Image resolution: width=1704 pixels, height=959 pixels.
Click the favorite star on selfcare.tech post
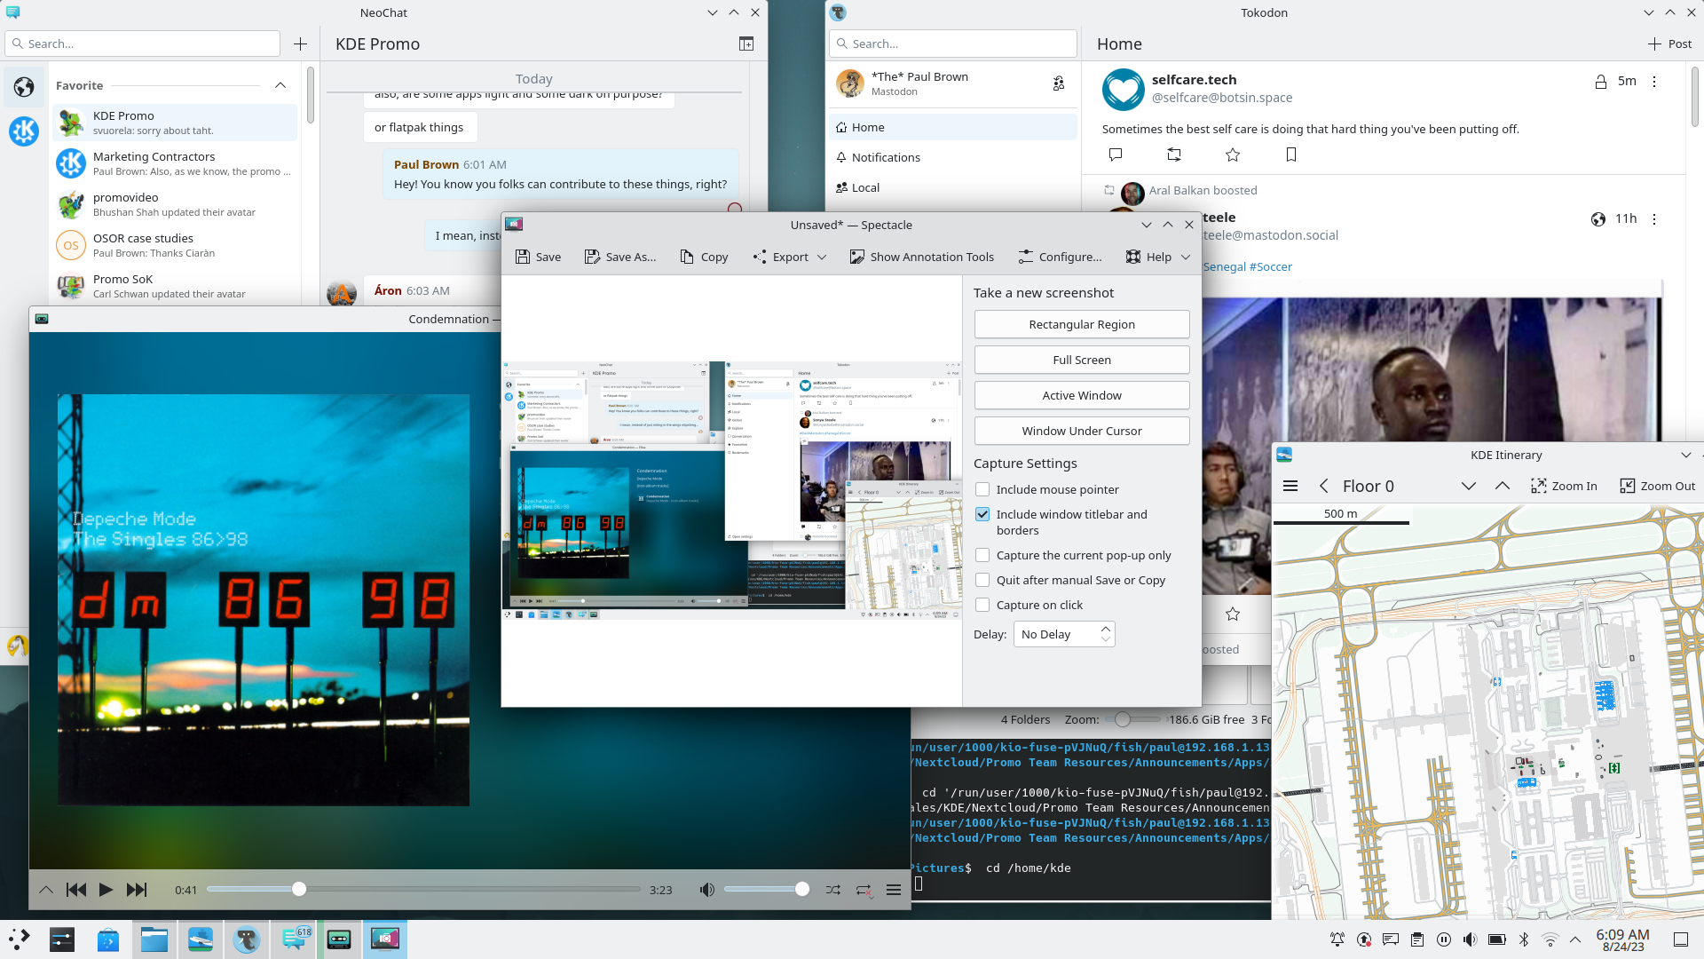[x=1233, y=155]
